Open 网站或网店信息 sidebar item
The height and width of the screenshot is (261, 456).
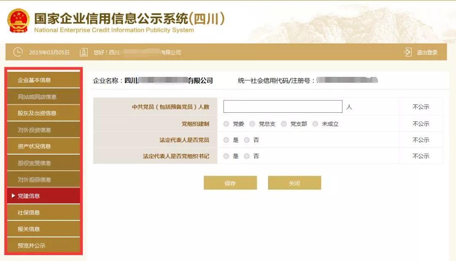tap(43, 97)
